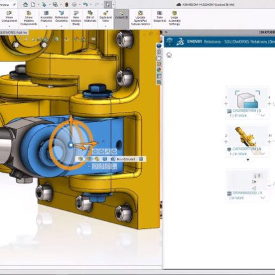Open the Select tool dropdown arrow
The width and height of the screenshot is (275, 275).
(x=113, y=4)
